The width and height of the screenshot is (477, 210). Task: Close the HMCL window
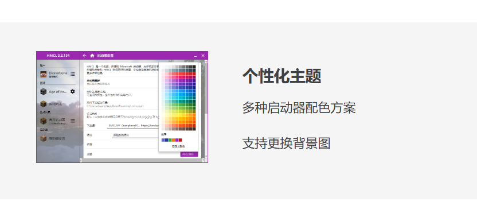pyautogui.click(x=203, y=56)
